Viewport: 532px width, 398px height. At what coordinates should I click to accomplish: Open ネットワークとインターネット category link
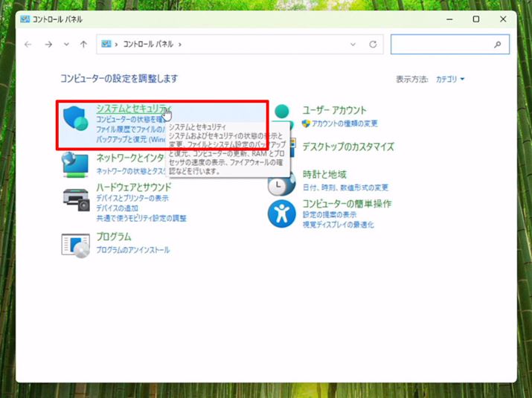coord(130,158)
